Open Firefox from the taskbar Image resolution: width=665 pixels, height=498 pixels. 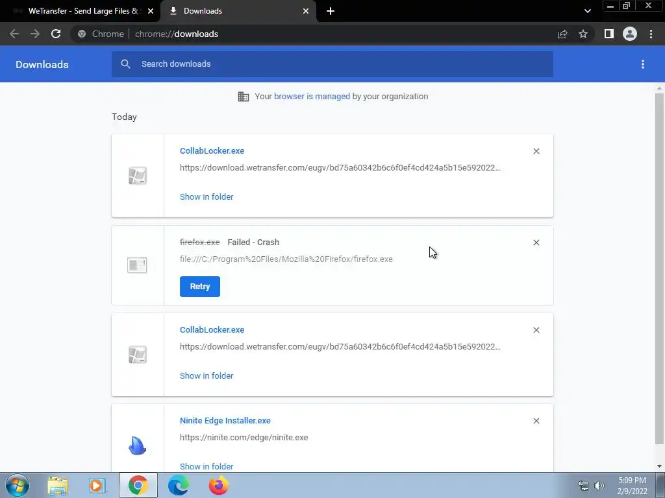[x=218, y=486]
